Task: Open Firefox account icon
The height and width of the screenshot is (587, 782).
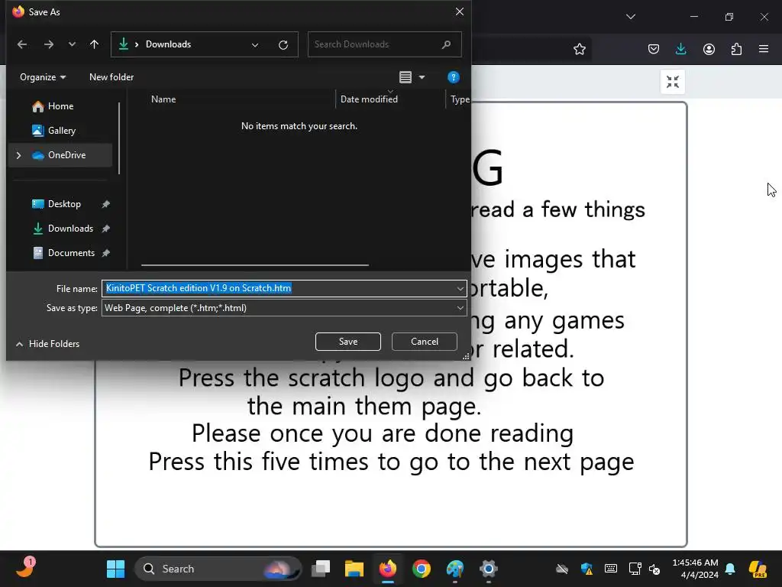Action: point(709,49)
